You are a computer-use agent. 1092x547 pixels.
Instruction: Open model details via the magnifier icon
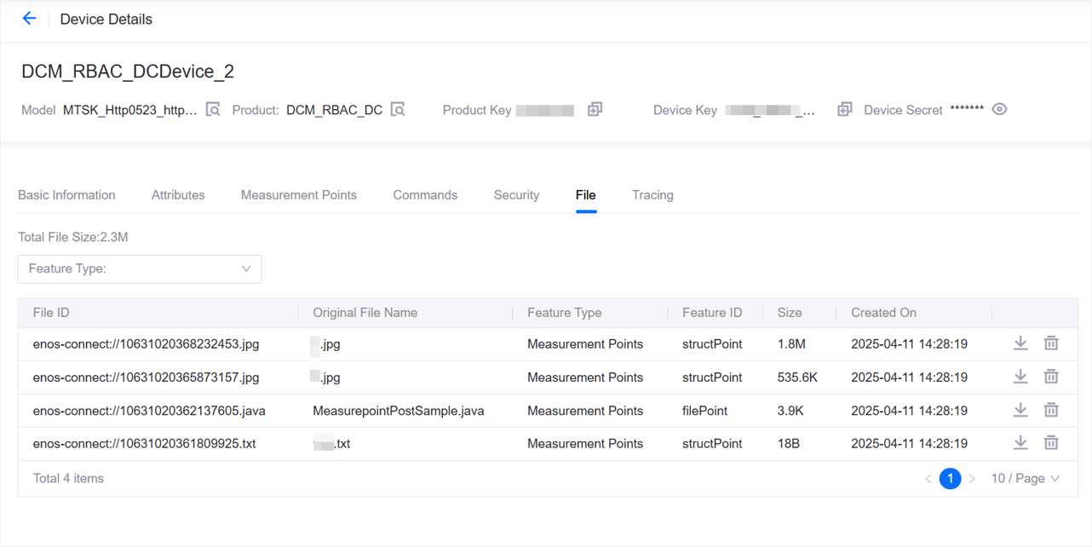pyautogui.click(x=211, y=109)
